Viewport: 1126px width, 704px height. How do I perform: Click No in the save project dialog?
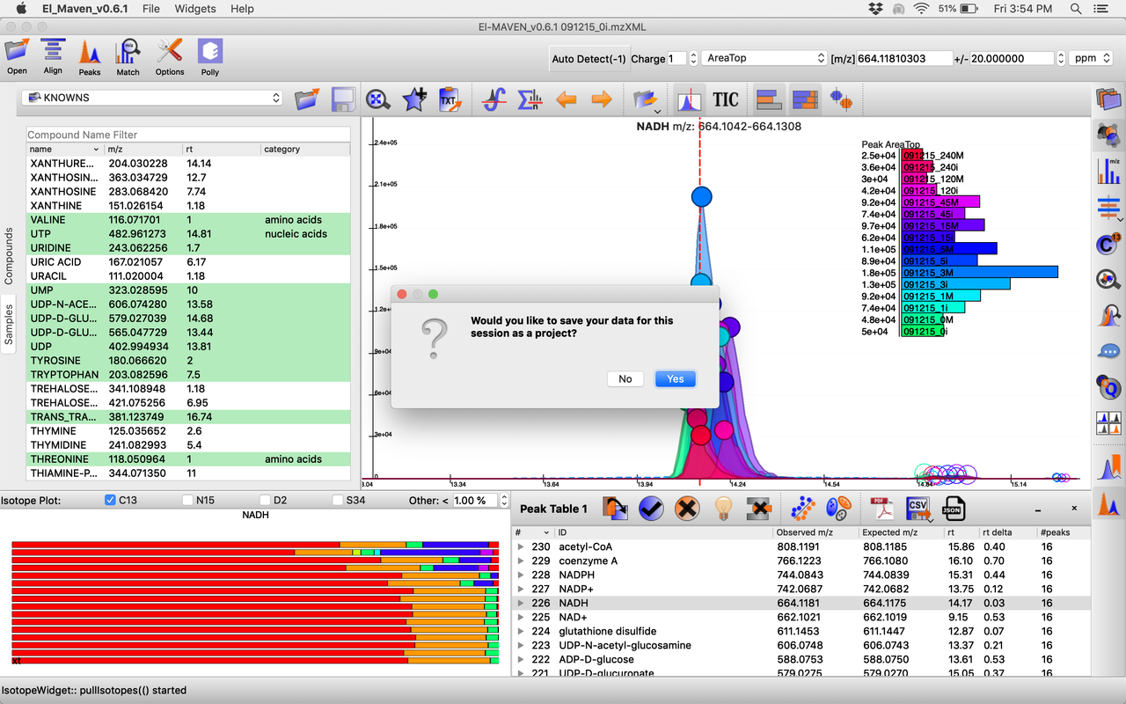625,378
